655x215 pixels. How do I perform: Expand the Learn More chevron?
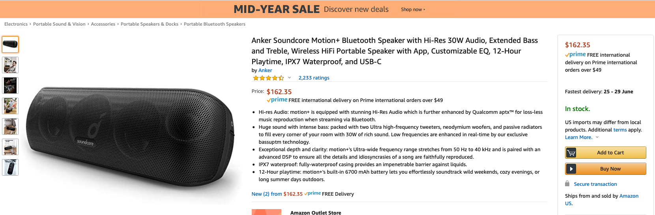597,137
